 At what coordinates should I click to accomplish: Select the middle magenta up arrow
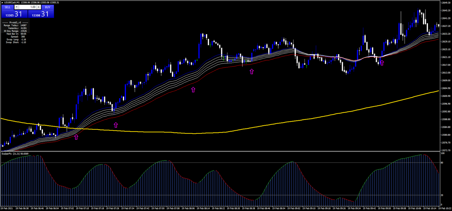point(193,90)
